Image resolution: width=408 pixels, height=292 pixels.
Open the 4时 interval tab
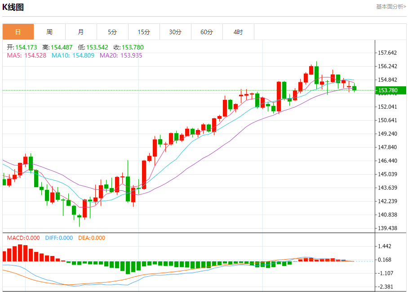pos(238,32)
